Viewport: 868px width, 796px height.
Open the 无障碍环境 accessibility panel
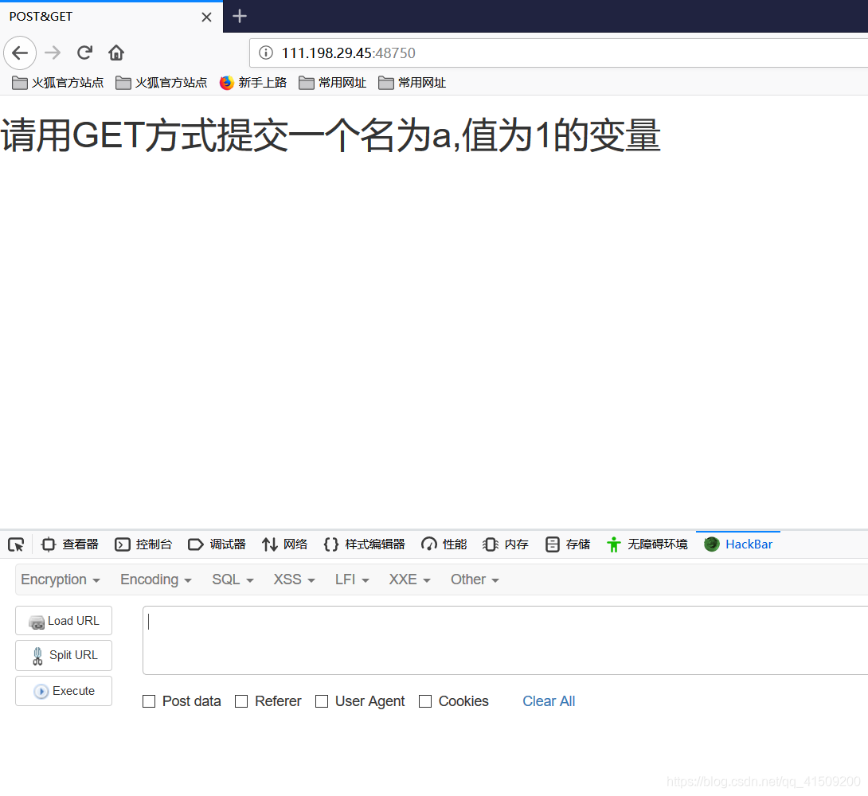647,545
